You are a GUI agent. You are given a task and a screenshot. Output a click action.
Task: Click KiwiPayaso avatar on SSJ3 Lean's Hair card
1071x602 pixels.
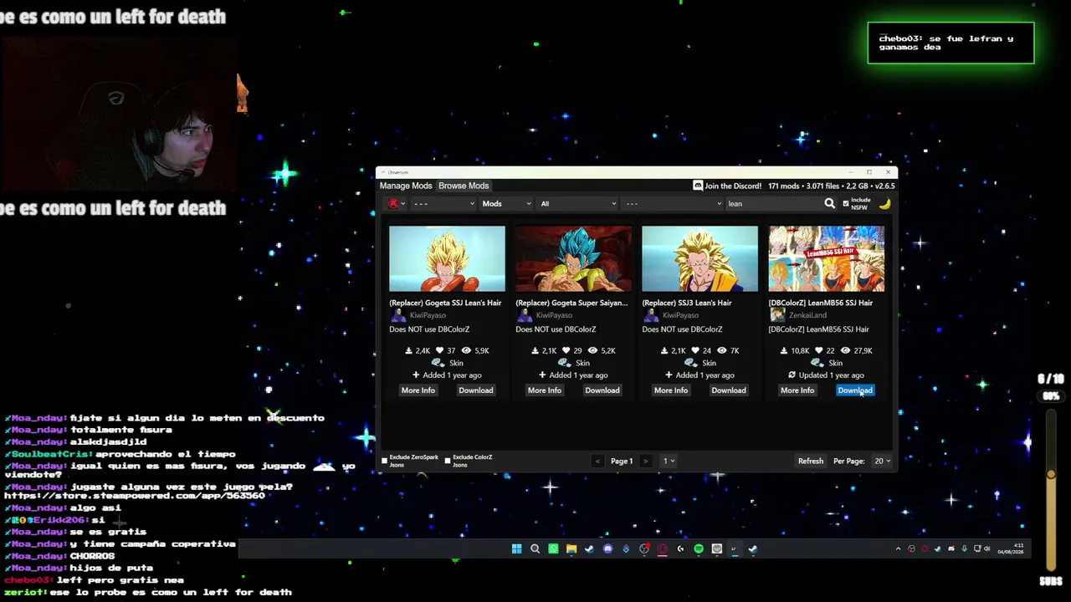[651, 315]
